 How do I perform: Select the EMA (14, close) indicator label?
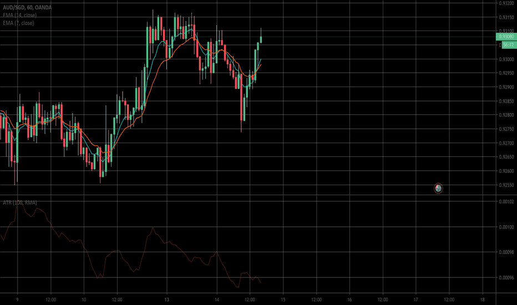[19, 15]
